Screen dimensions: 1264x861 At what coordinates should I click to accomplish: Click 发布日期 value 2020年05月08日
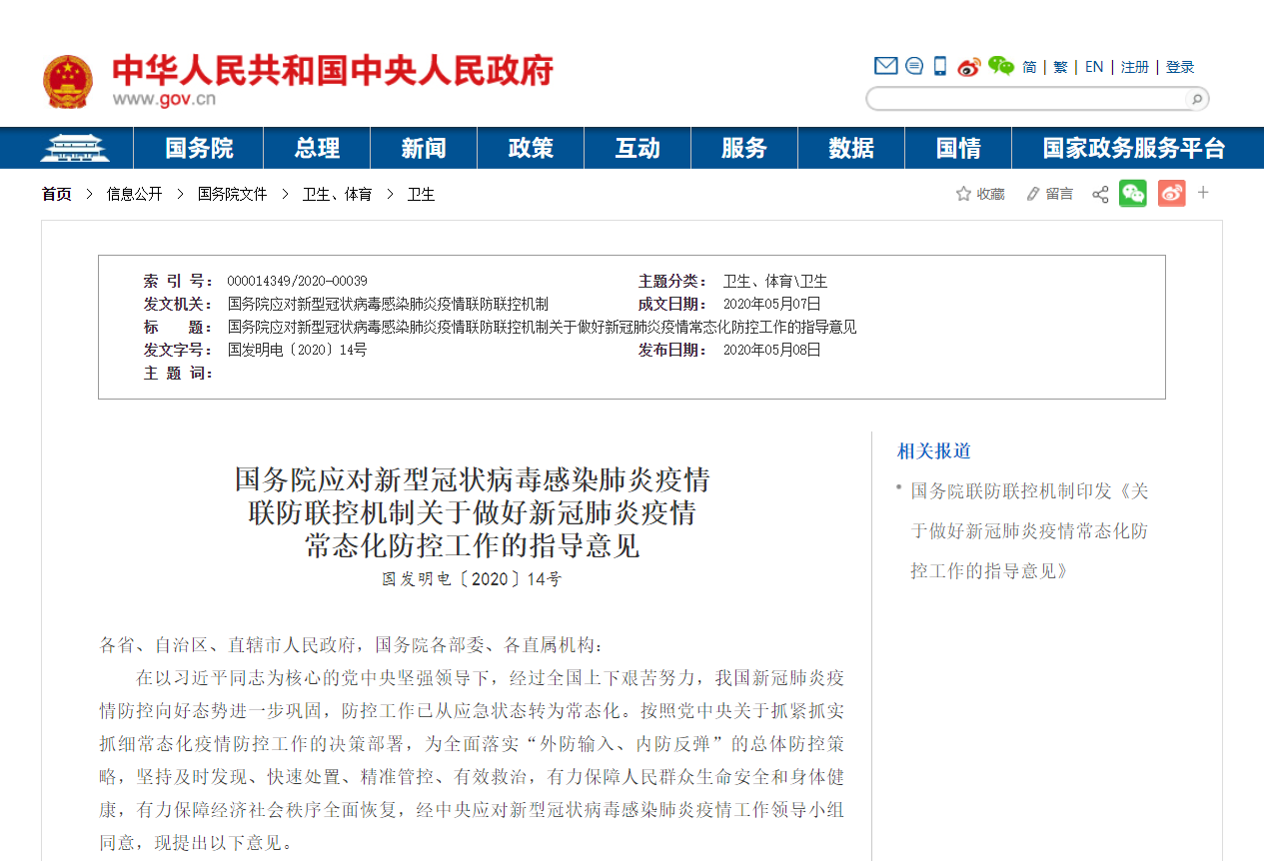tap(772, 351)
